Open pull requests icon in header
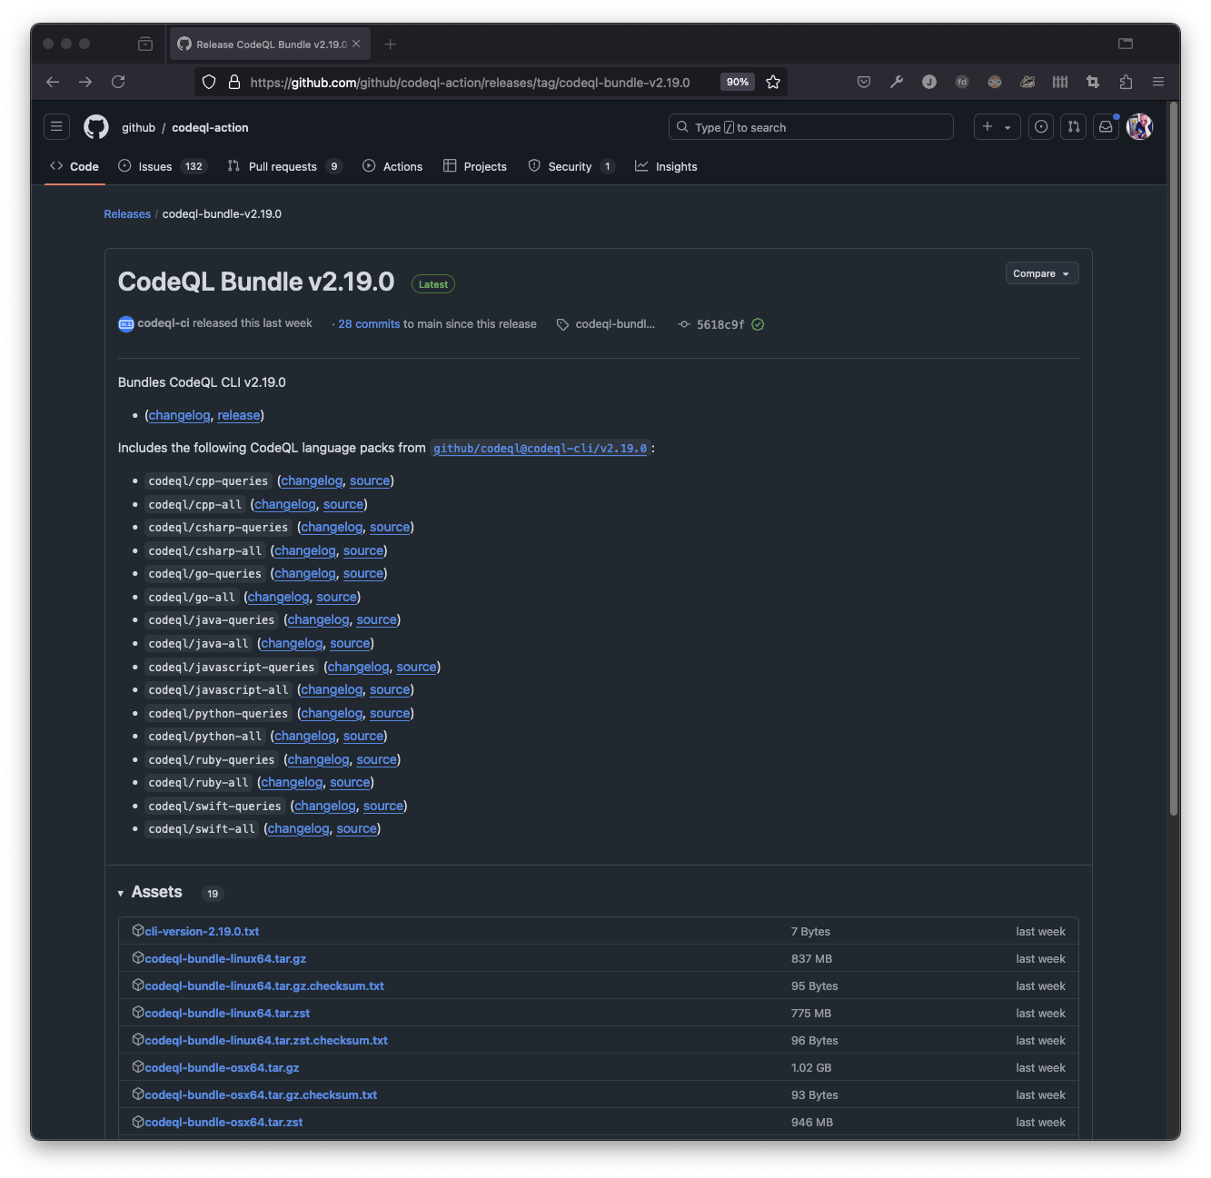The image size is (1211, 1178). coord(1074,127)
